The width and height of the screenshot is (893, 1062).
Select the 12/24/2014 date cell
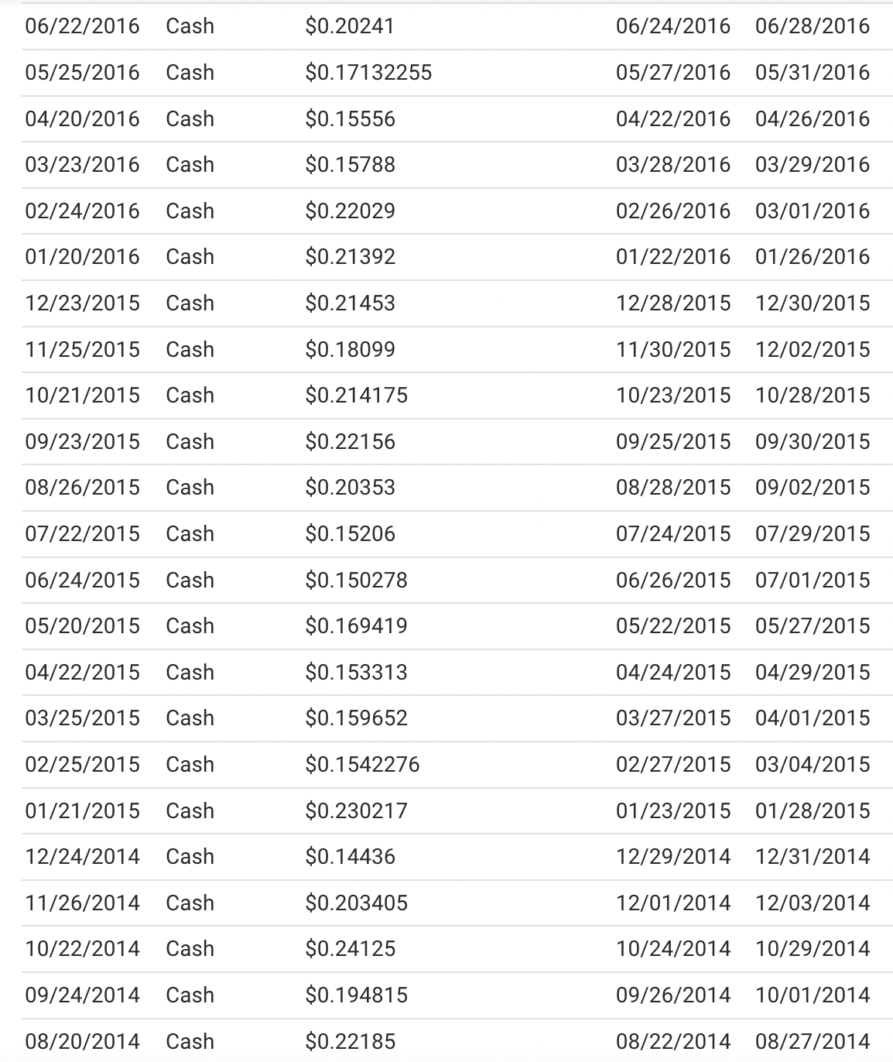click(x=82, y=857)
